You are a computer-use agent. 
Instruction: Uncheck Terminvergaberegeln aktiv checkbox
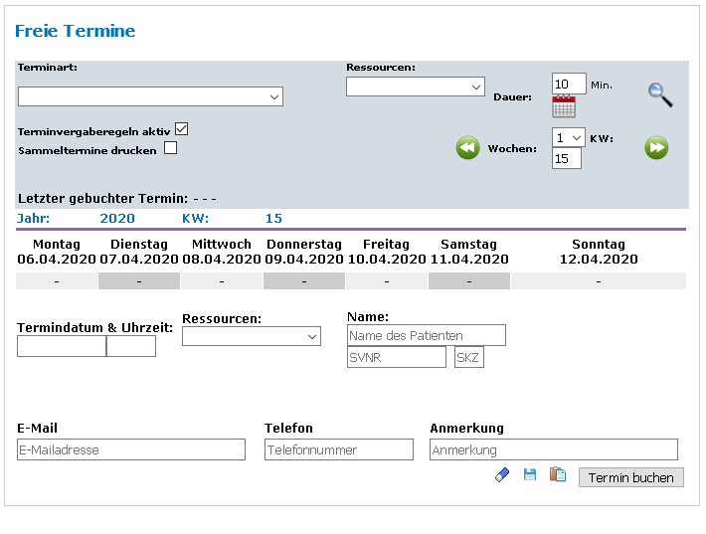point(181,129)
